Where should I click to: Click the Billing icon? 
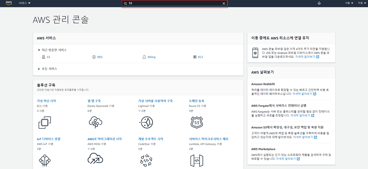[x=144, y=57]
